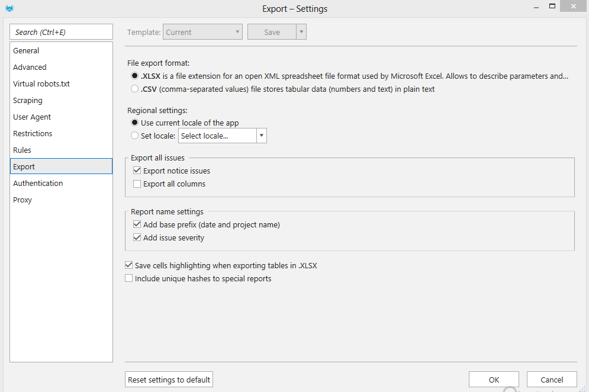Open the Restrictions section
Viewport: 589px width, 392px height.
[x=61, y=133]
